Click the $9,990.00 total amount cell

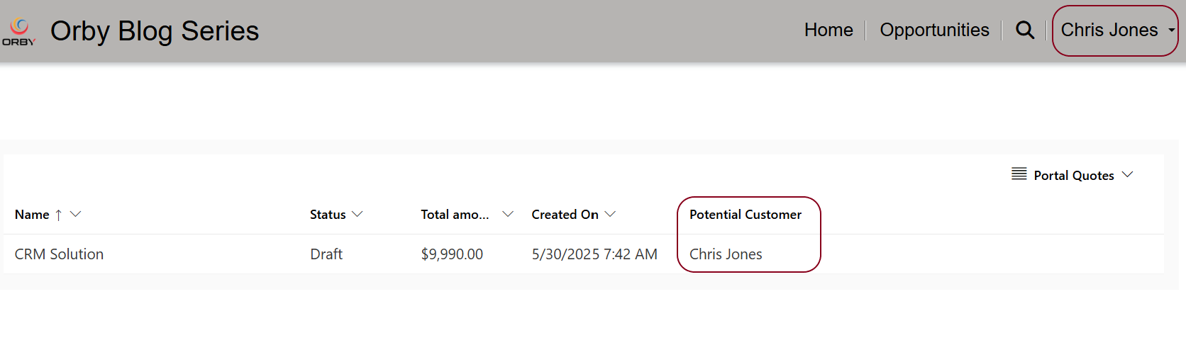(452, 254)
